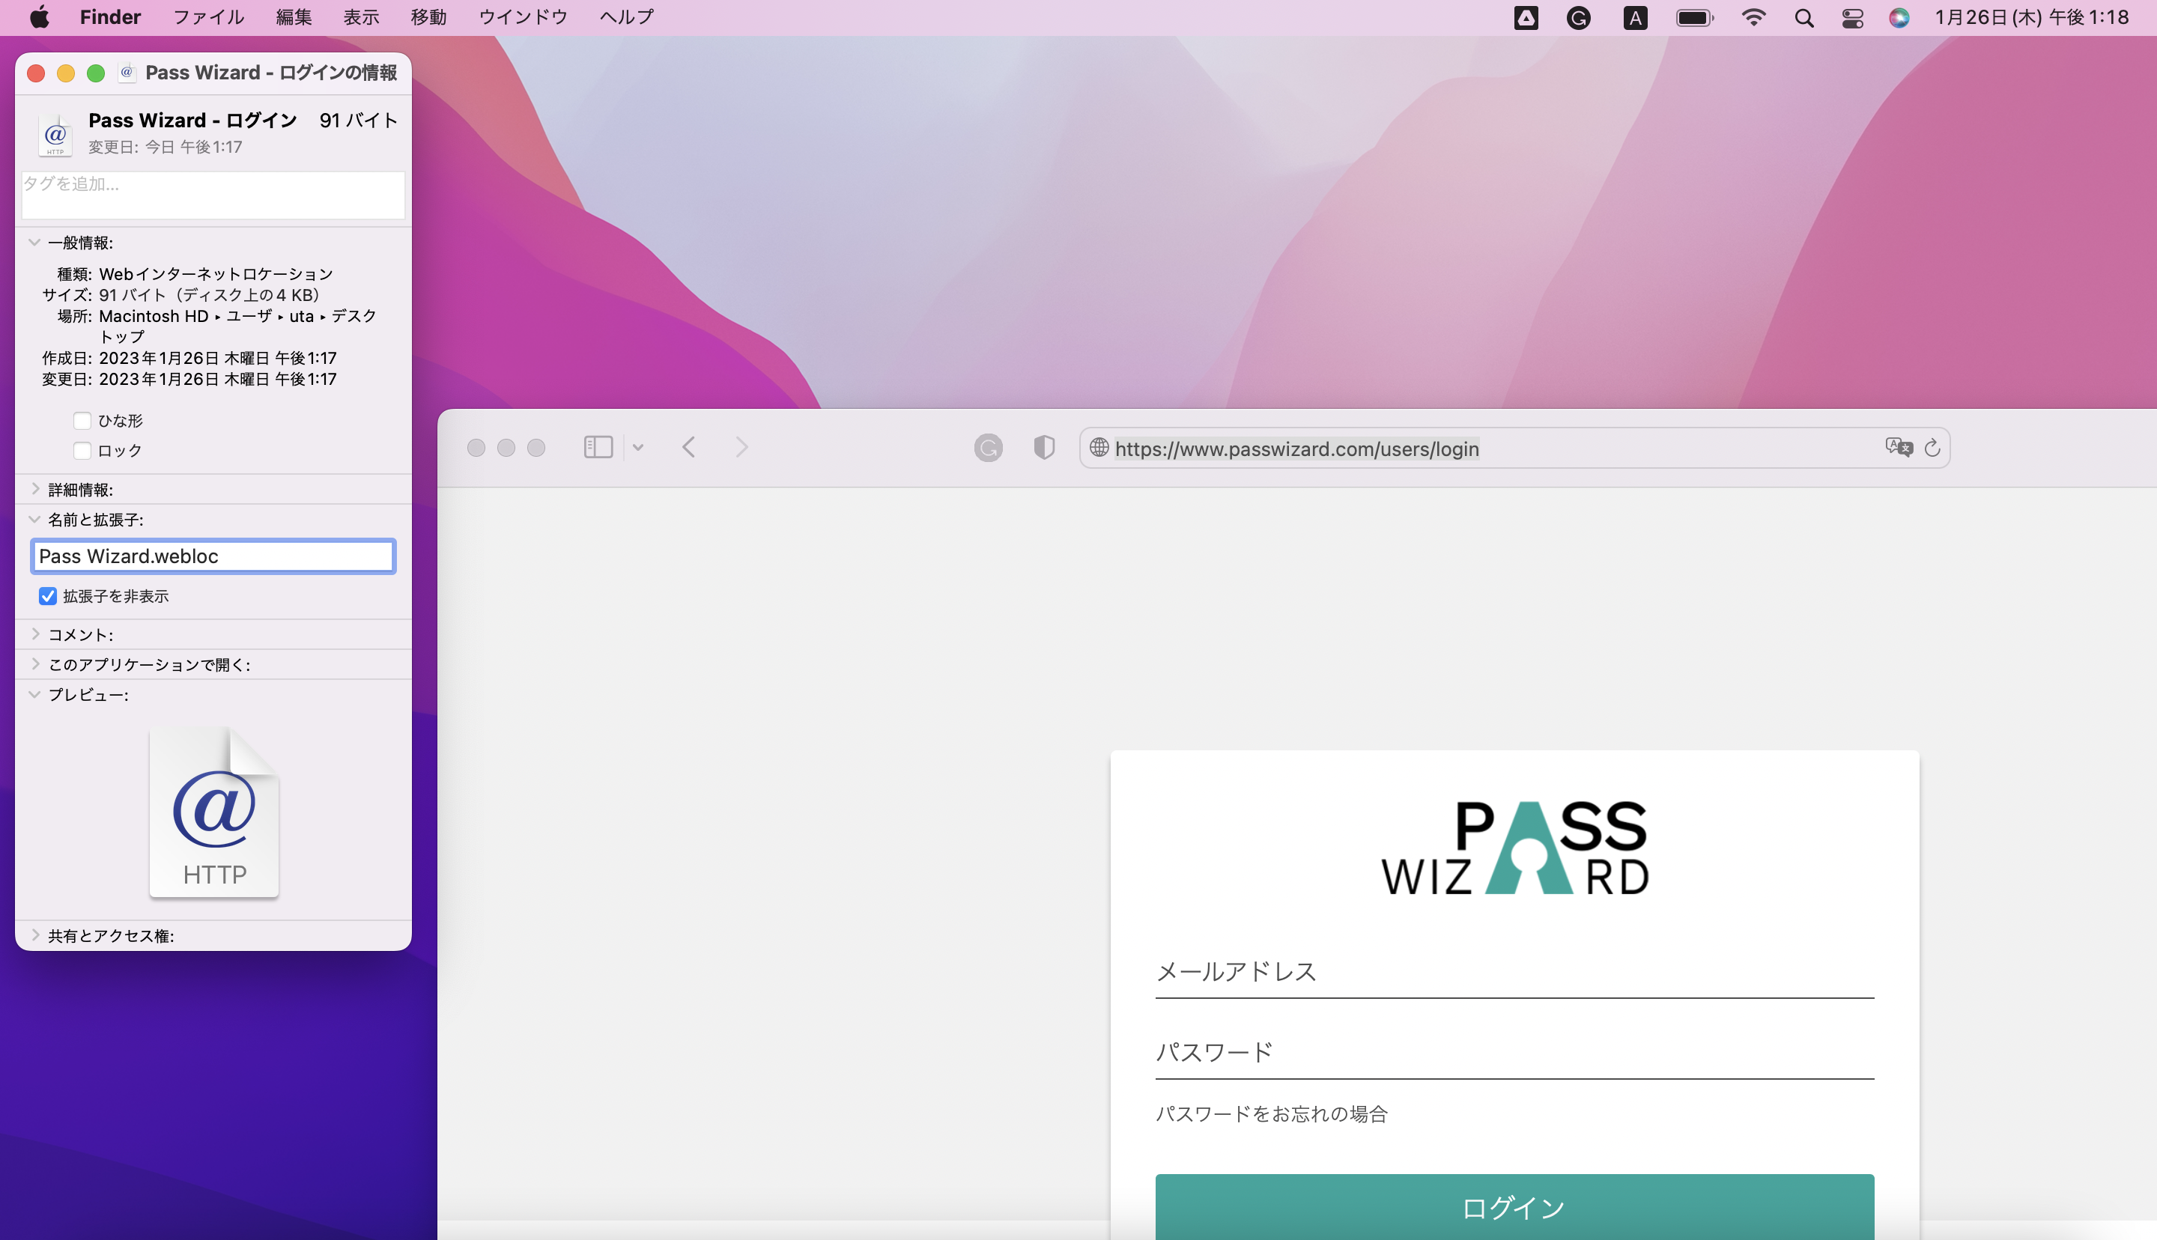This screenshot has height=1240, width=2157.
Task: Click the globe icon in address bar
Action: pos(1099,448)
